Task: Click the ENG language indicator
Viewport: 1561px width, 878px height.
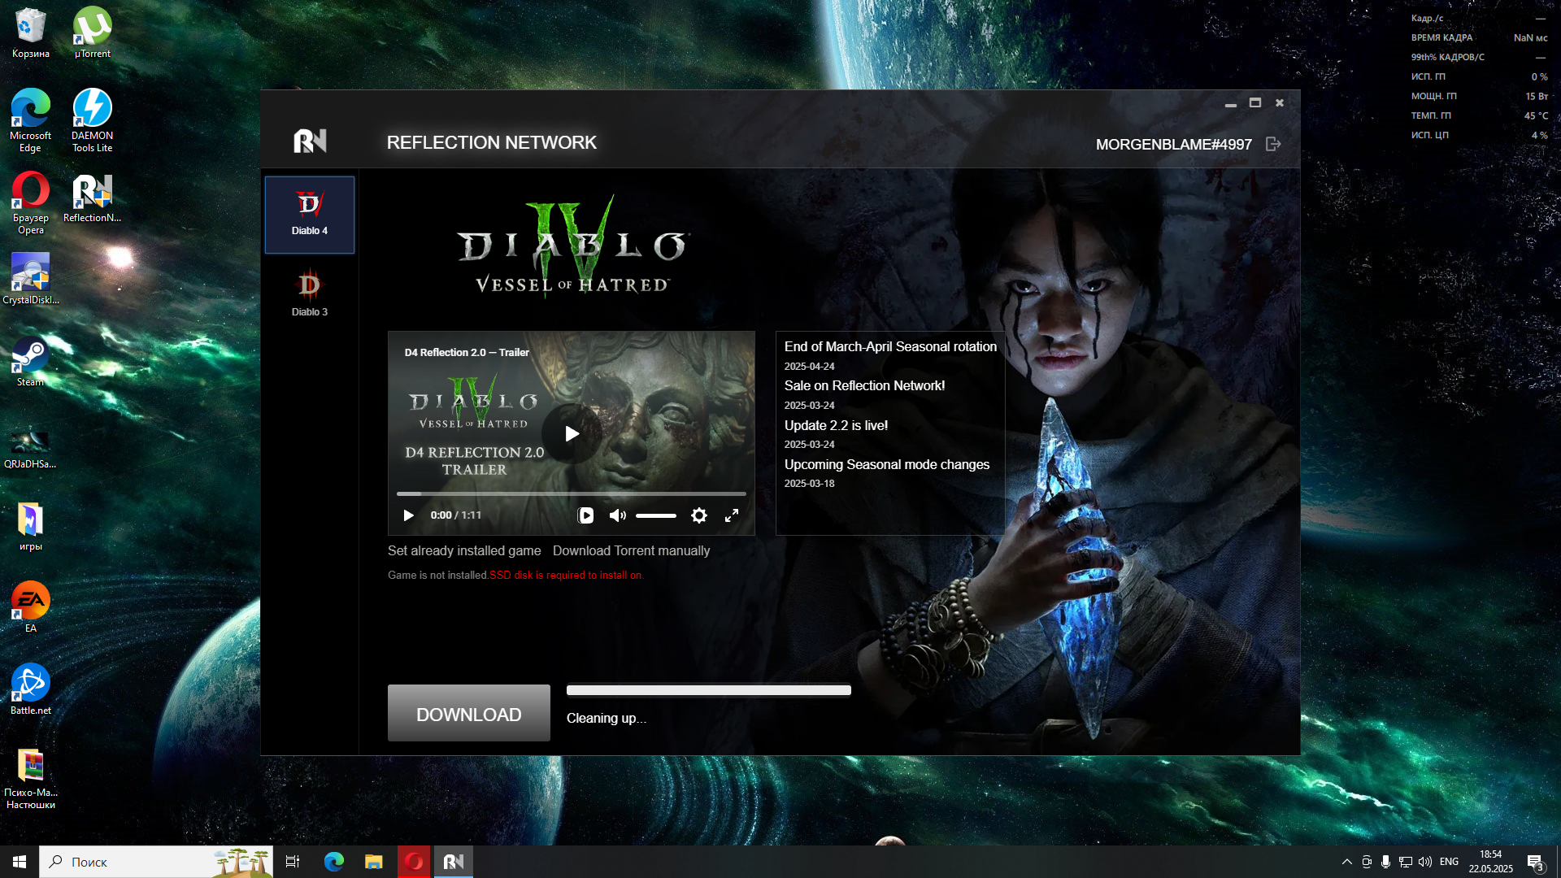Action: point(1449,862)
